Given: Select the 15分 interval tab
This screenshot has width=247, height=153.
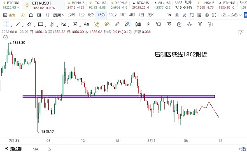Looking at the screenshot, I should 101,15.
